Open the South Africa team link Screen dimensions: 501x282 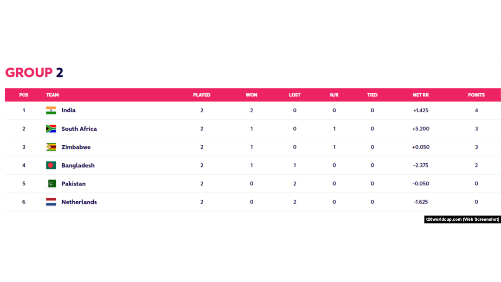(x=79, y=128)
